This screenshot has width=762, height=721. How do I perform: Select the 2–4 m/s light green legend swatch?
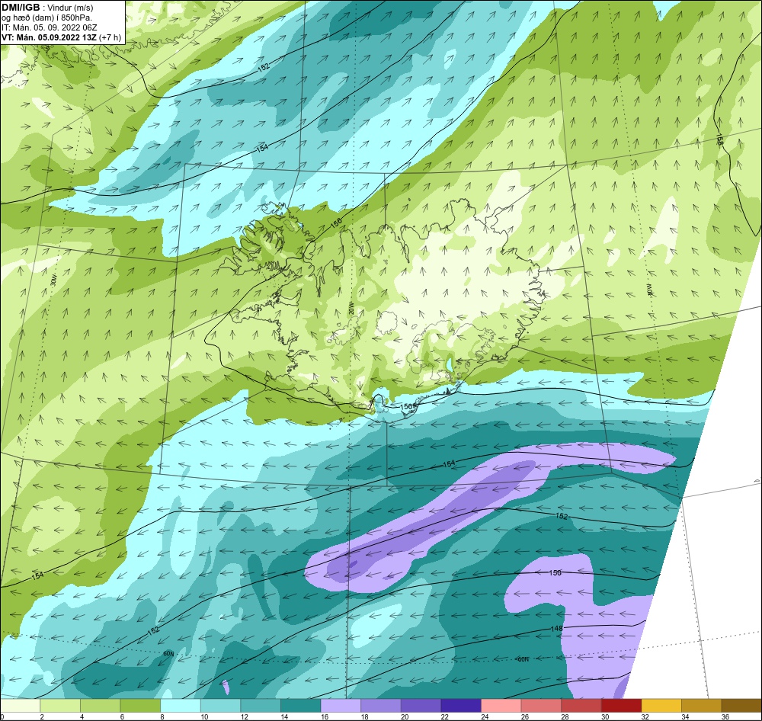(x=60, y=706)
